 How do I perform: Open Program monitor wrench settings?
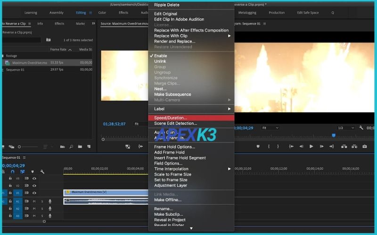coord(361,128)
